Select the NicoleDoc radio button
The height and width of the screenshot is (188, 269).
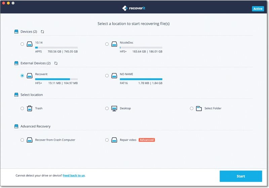point(107,44)
